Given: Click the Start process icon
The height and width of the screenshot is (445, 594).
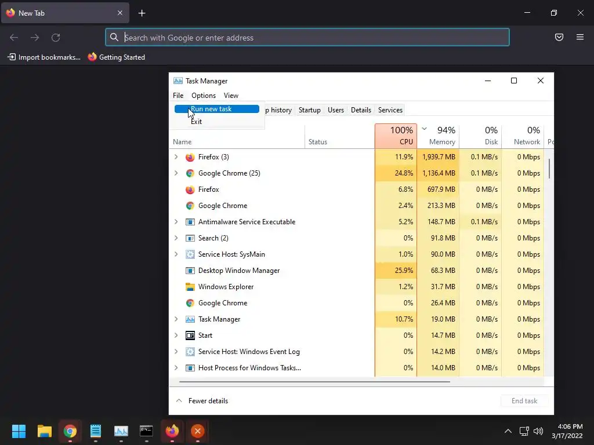Looking at the screenshot, I should pos(190,335).
